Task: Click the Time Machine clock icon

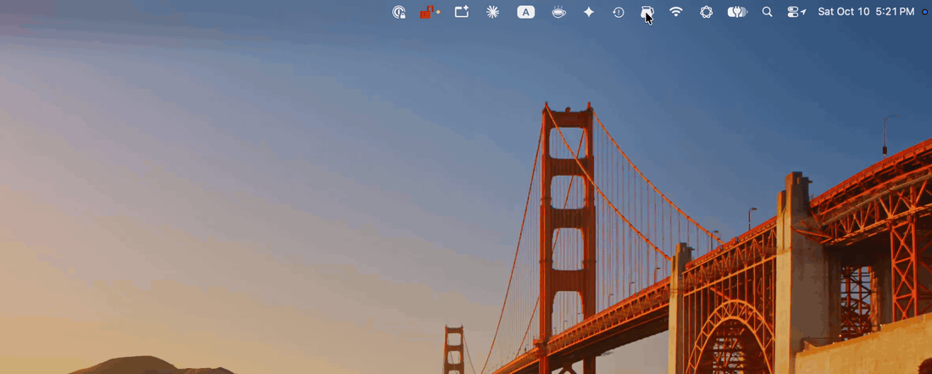Action: tap(619, 12)
